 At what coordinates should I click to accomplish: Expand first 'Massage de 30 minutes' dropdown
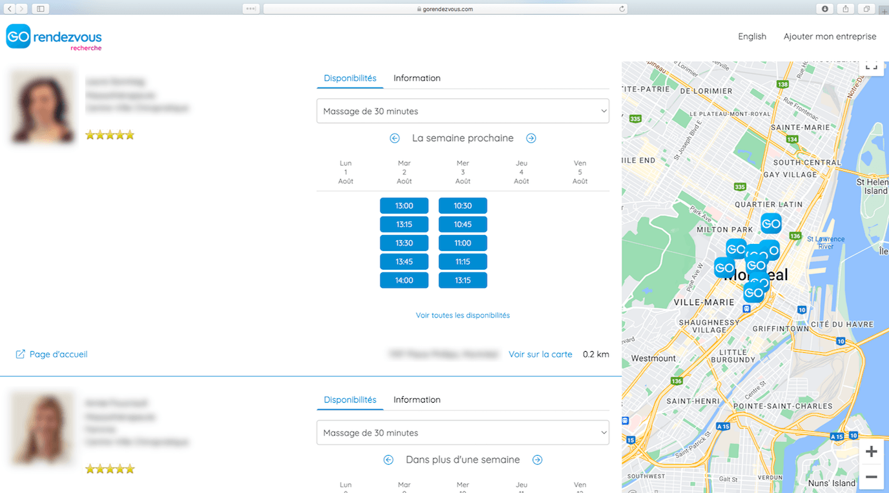[x=463, y=111]
